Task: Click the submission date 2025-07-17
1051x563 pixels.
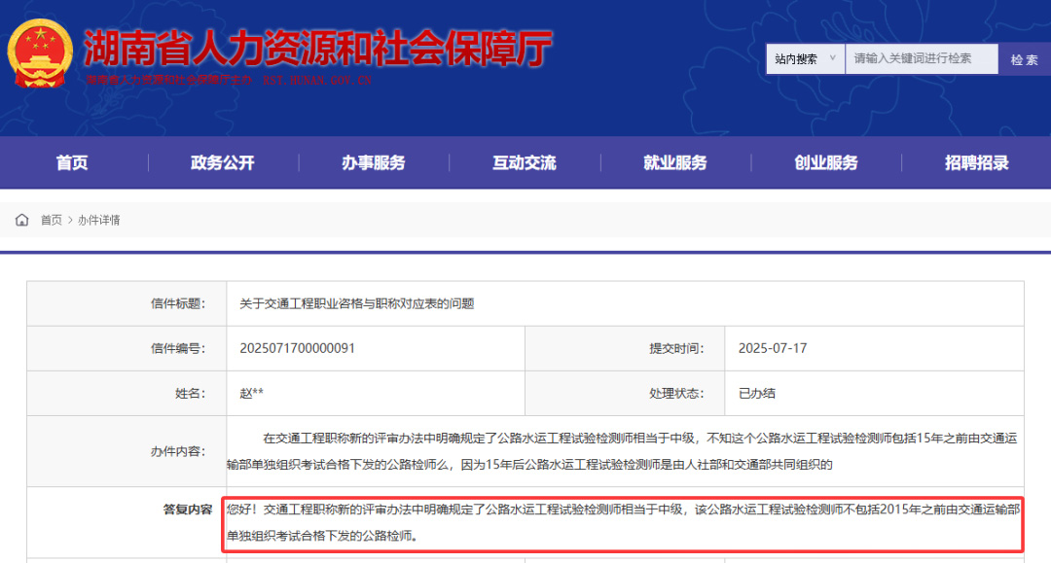Action: point(773,348)
